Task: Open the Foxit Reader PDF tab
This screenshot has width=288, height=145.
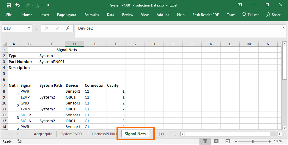Action: point(206,15)
